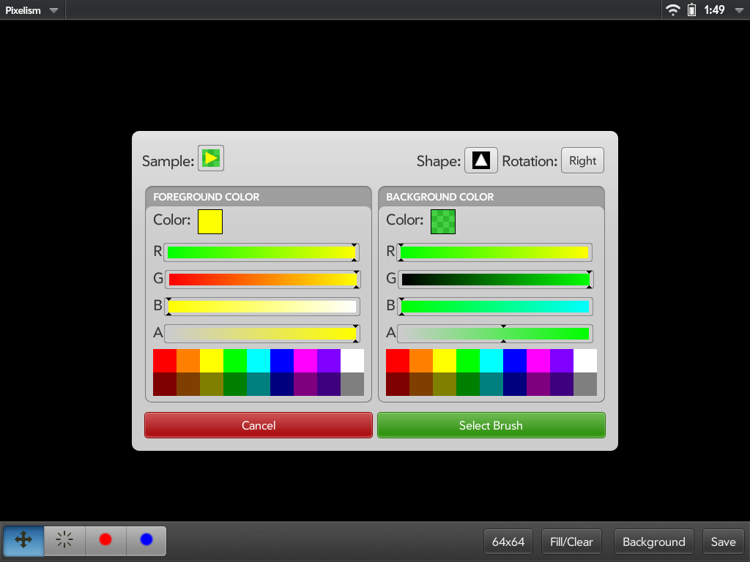Click the Cancel button

[259, 425]
